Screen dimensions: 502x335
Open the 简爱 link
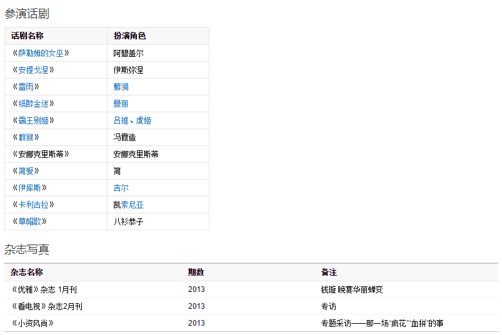pos(29,171)
